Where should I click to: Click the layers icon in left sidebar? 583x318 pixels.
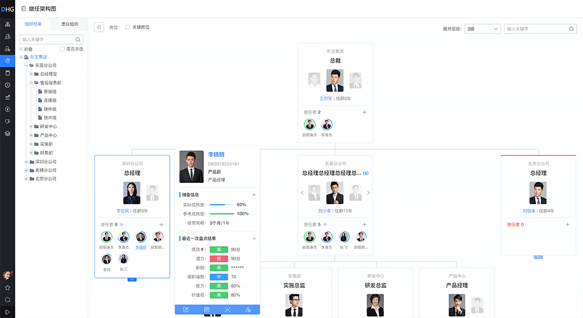coord(7,133)
